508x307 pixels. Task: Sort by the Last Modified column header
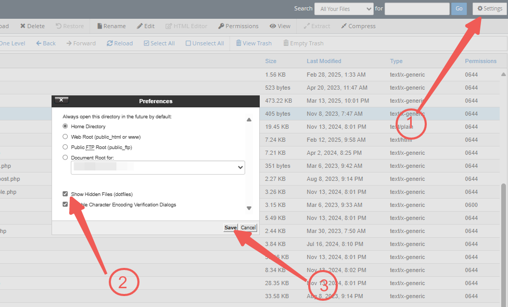tap(324, 61)
